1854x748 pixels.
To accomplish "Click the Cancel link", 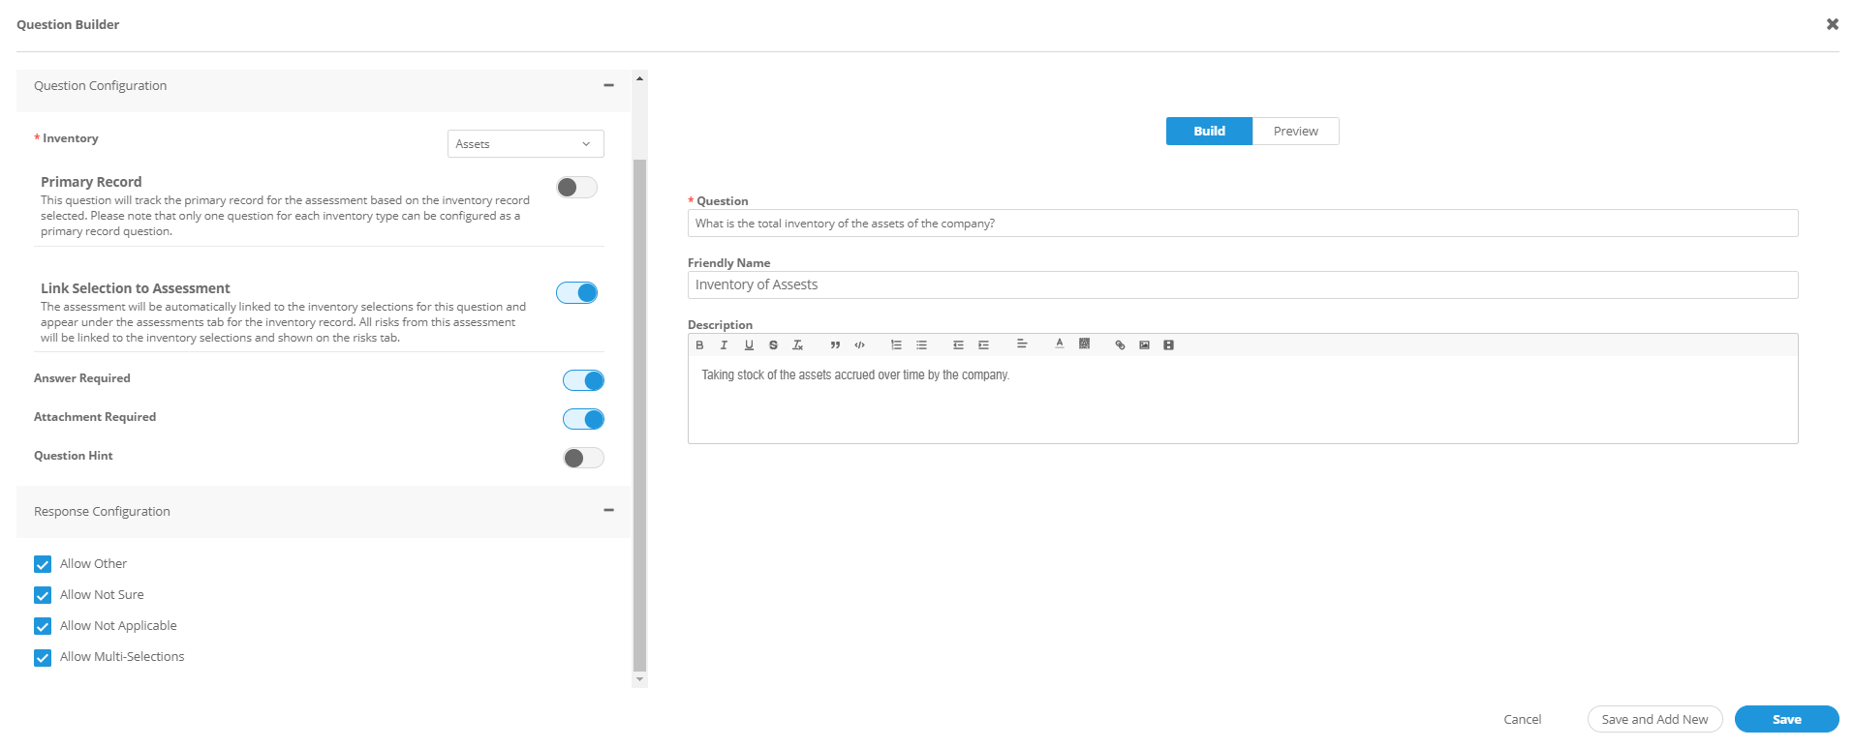I will coord(1522,720).
